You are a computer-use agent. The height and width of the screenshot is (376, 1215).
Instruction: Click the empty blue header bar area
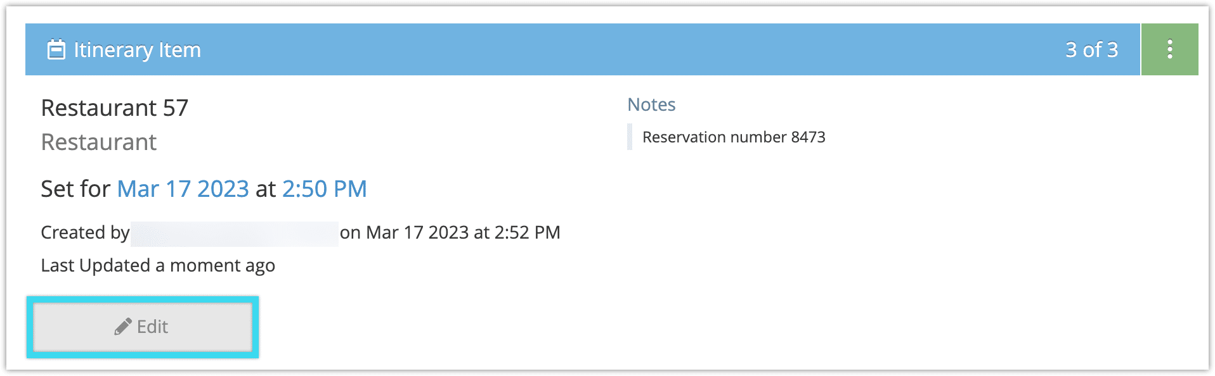[x=634, y=49]
